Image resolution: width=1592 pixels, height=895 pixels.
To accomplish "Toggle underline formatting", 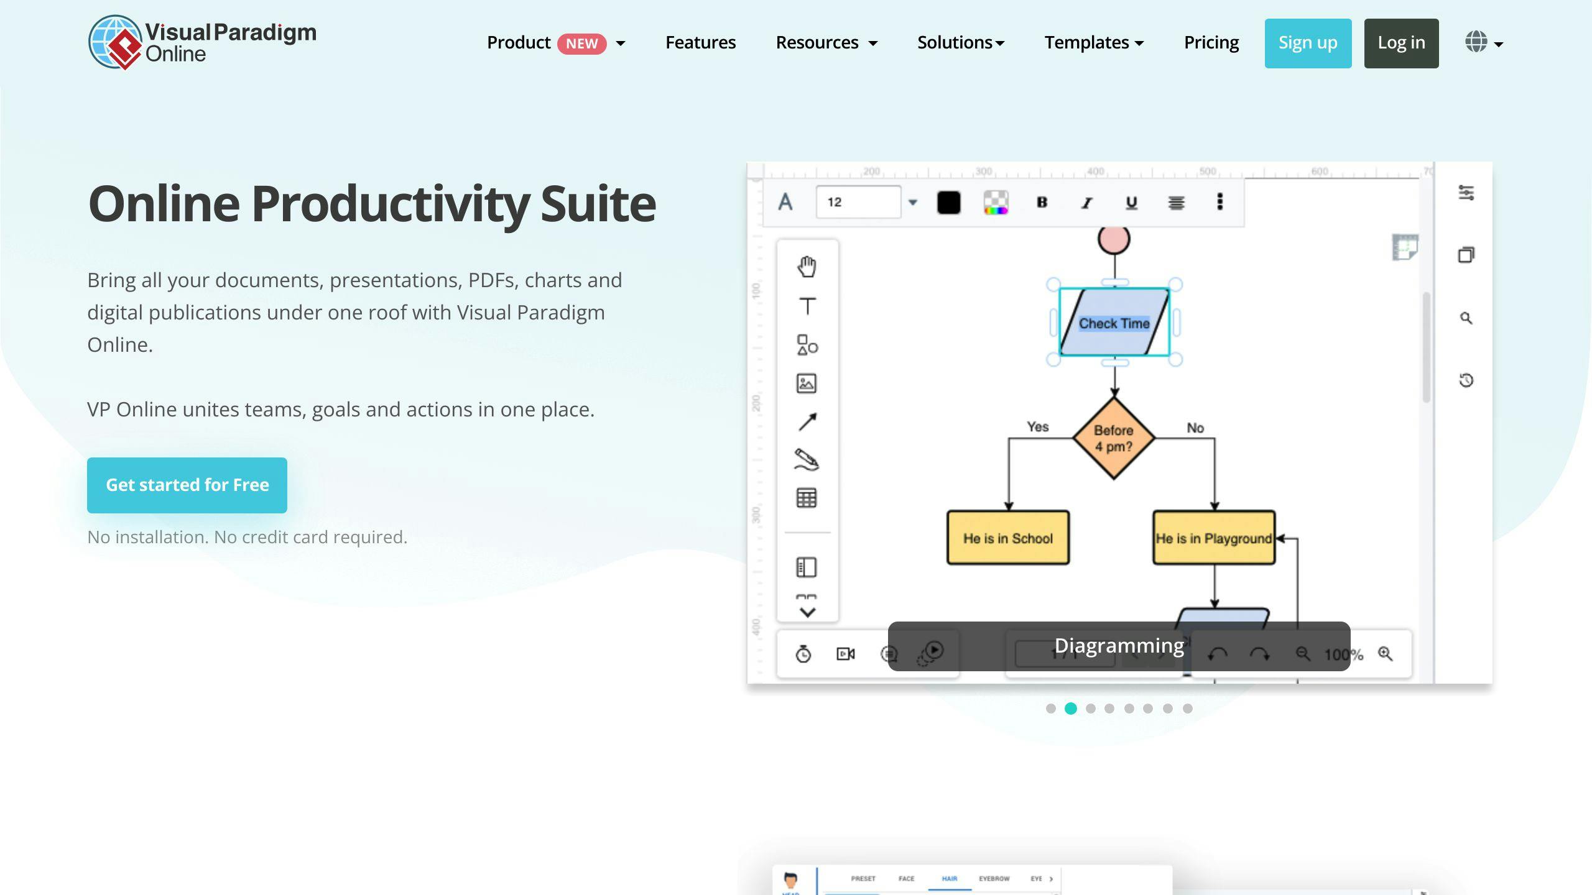I will coord(1131,202).
